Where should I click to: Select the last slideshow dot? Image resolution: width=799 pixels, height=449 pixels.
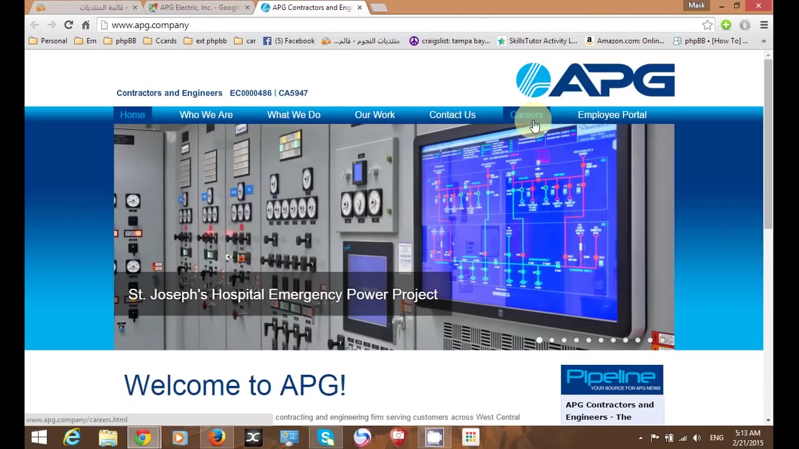coord(662,340)
